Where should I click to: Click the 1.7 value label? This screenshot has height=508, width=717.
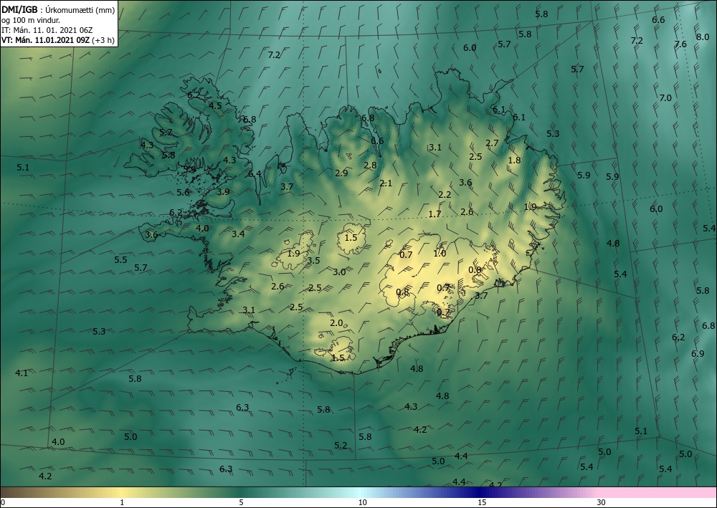click(435, 214)
